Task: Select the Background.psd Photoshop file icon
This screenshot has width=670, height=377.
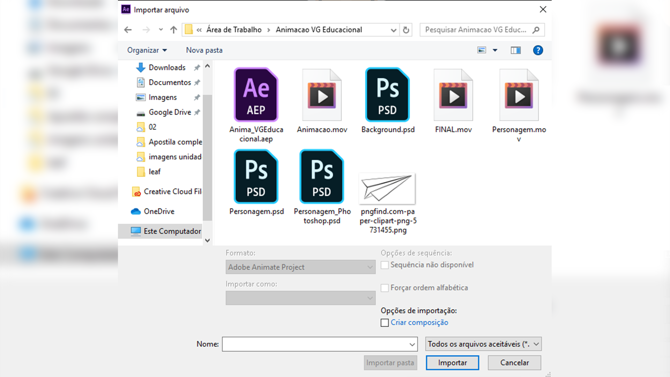Action: (x=387, y=95)
